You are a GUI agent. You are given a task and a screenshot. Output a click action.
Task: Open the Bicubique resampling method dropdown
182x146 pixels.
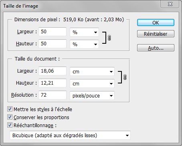coord(70,135)
